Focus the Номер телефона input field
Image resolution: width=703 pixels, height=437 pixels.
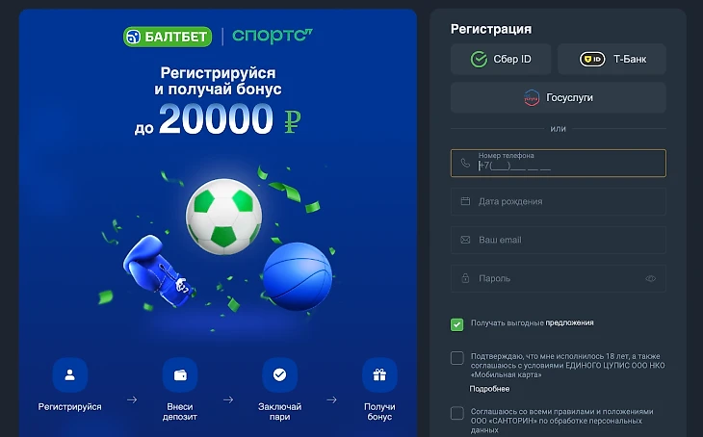click(x=559, y=163)
